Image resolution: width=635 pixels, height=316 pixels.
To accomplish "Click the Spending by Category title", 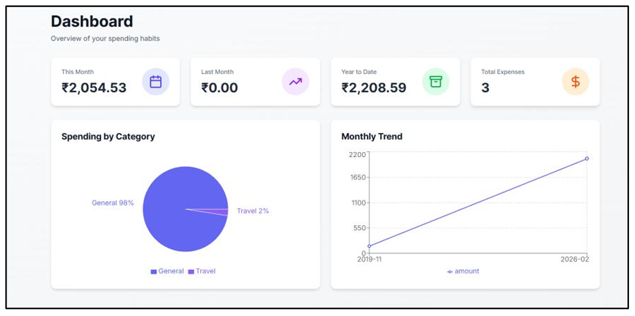I will pyautogui.click(x=108, y=137).
